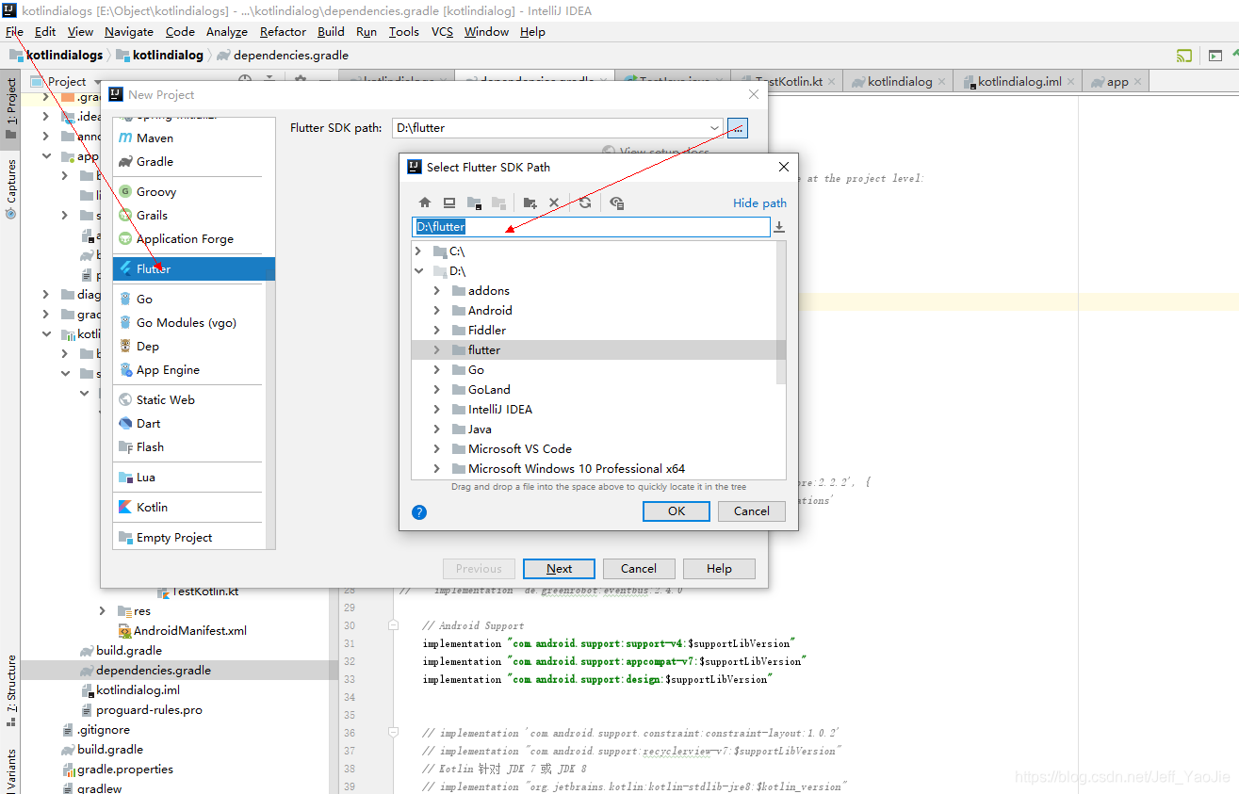The image size is (1239, 794).
Task: Create New Folder in SDK path dialog
Action: (530, 203)
